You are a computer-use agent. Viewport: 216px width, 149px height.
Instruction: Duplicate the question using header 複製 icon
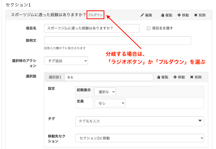click(162, 15)
